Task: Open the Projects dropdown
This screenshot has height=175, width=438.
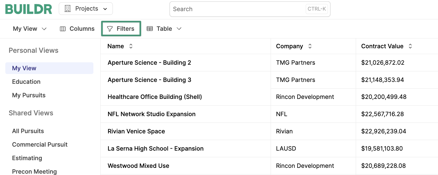Action: pos(86,9)
